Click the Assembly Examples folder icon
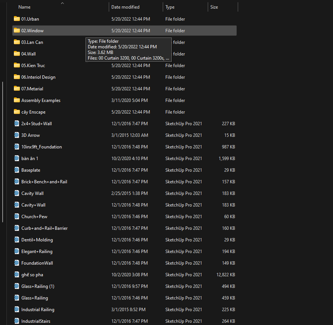Image resolution: width=333 pixels, height=325 pixels. coord(17,100)
